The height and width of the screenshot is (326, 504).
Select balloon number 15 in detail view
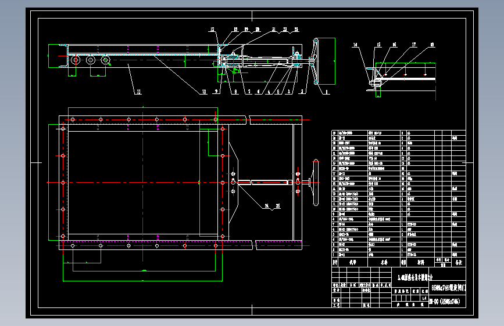(378, 45)
